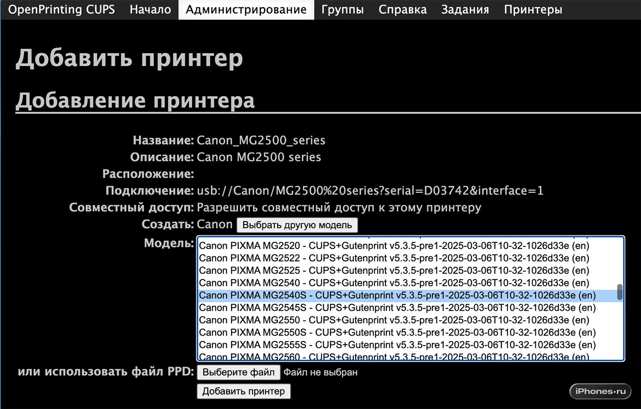The image size is (641, 409).
Task: Click the Выбрать другую модель button
Action: coord(297,225)
